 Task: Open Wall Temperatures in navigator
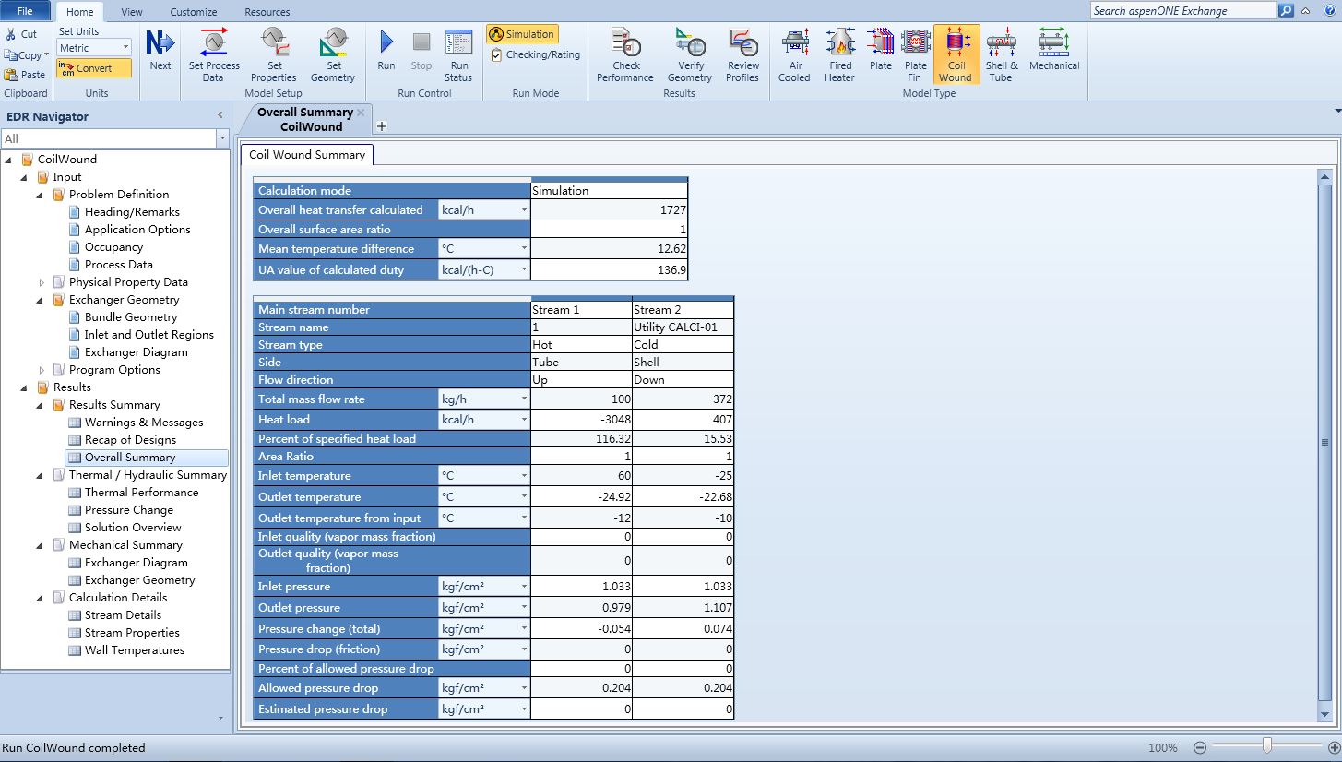(x=135, y=650)
